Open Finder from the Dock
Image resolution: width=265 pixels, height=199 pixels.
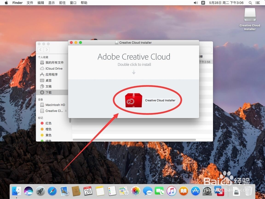point(16,191)
